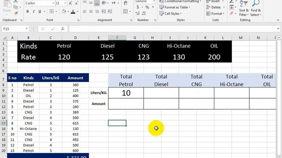282x158 pixels.
Task: Click the Wrap Text icon
Action: (x=126, y=3)
